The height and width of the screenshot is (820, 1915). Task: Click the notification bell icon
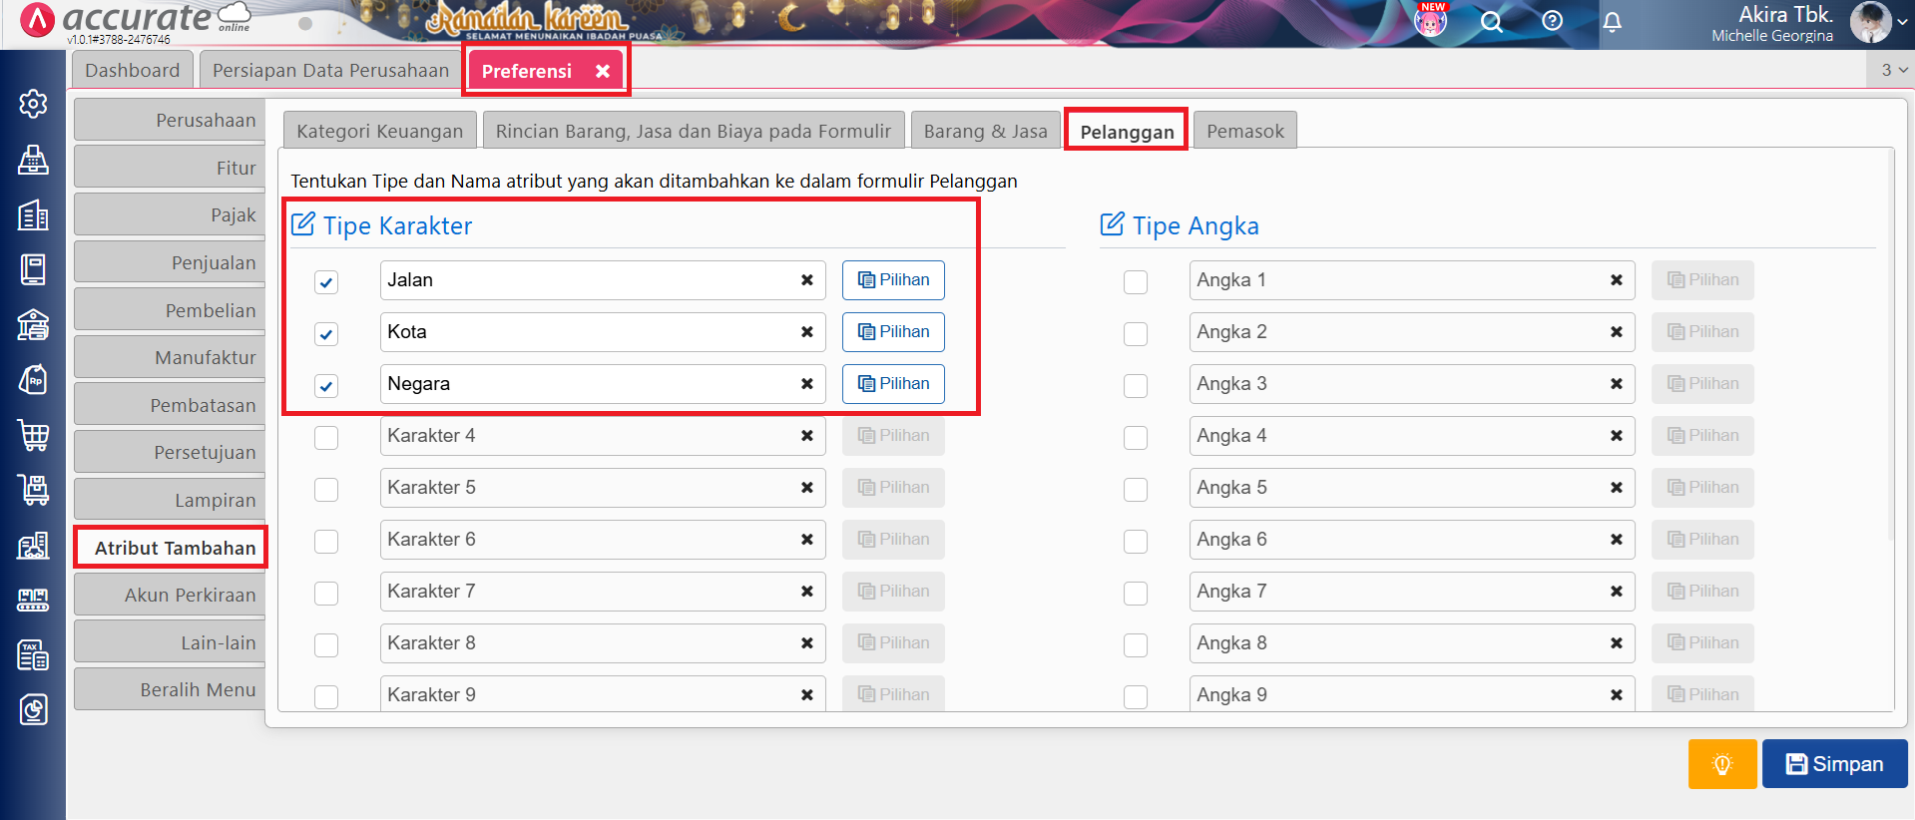coord(1612,22)
